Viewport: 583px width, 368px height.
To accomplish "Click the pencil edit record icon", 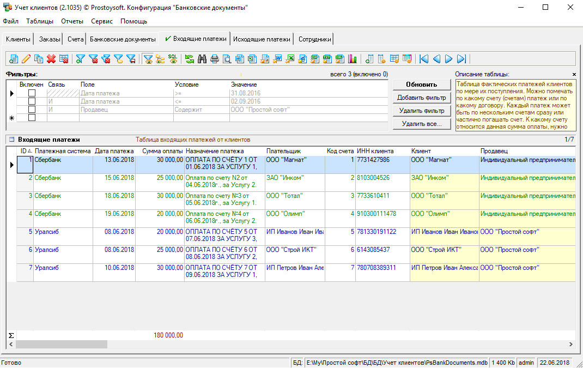I will pos(26,59).
